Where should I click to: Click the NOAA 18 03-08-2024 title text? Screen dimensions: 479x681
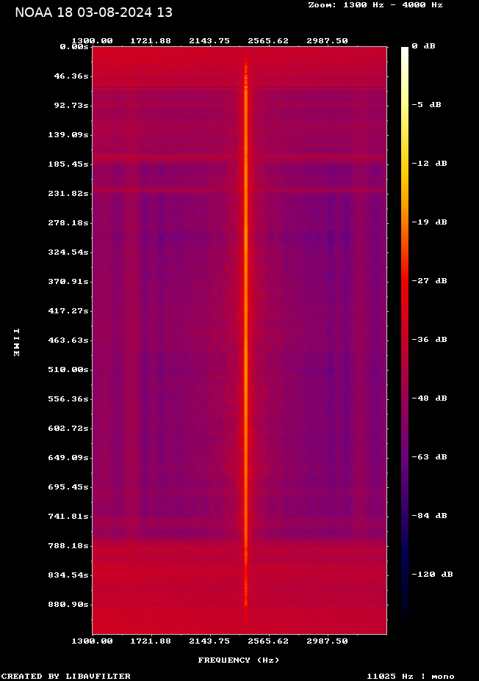(93, 12)
